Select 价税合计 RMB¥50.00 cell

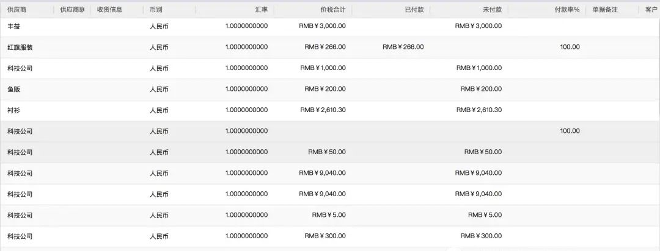(x=327, y=152)
